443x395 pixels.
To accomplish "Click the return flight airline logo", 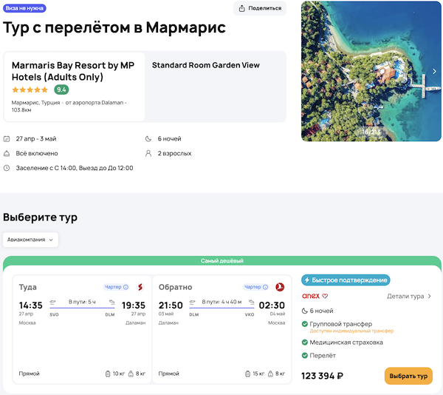I will click(x=280, y=287).
